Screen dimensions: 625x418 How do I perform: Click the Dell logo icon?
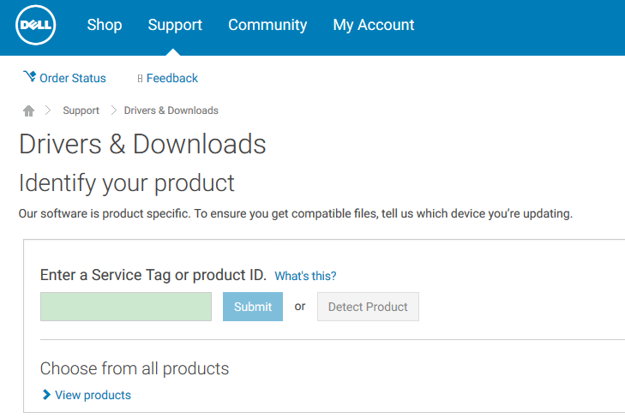(35, 25)
